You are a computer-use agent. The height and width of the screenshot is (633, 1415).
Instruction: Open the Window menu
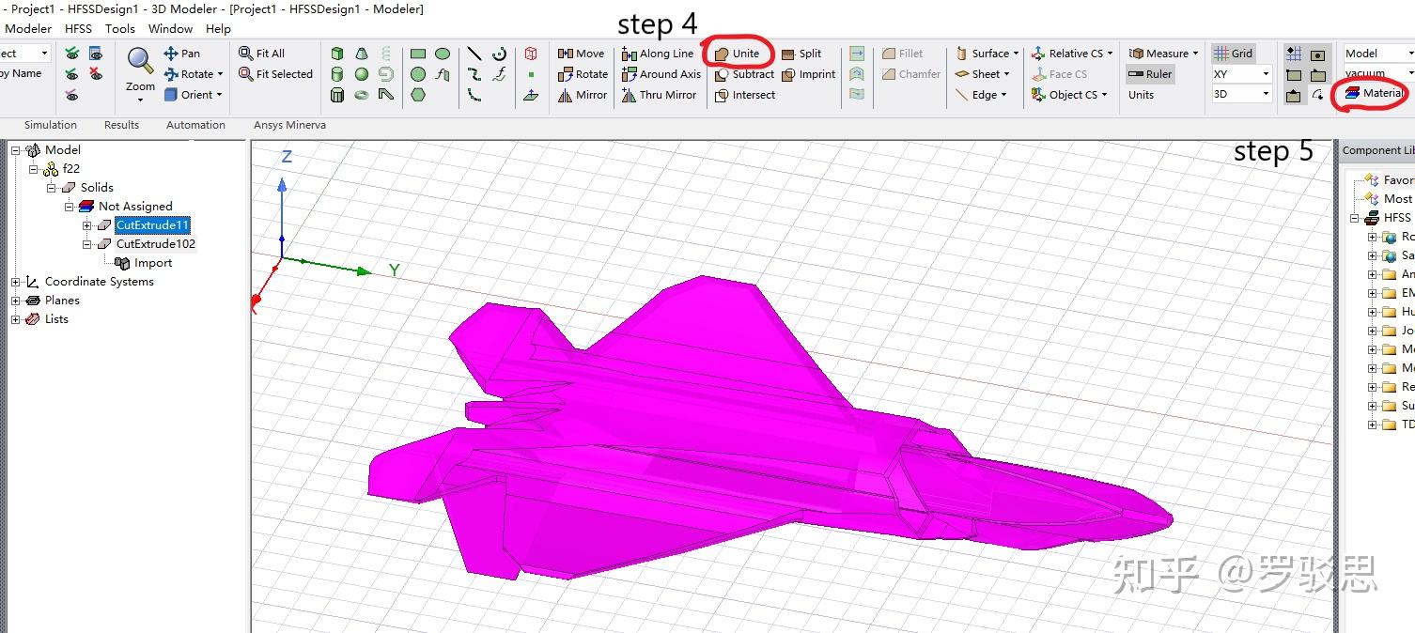click(x=170, y=29)
